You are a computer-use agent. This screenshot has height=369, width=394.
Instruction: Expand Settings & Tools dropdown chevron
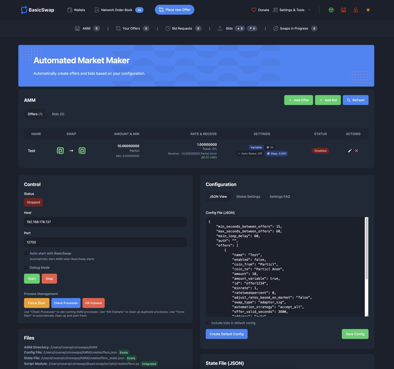click(x=309, y=10)
